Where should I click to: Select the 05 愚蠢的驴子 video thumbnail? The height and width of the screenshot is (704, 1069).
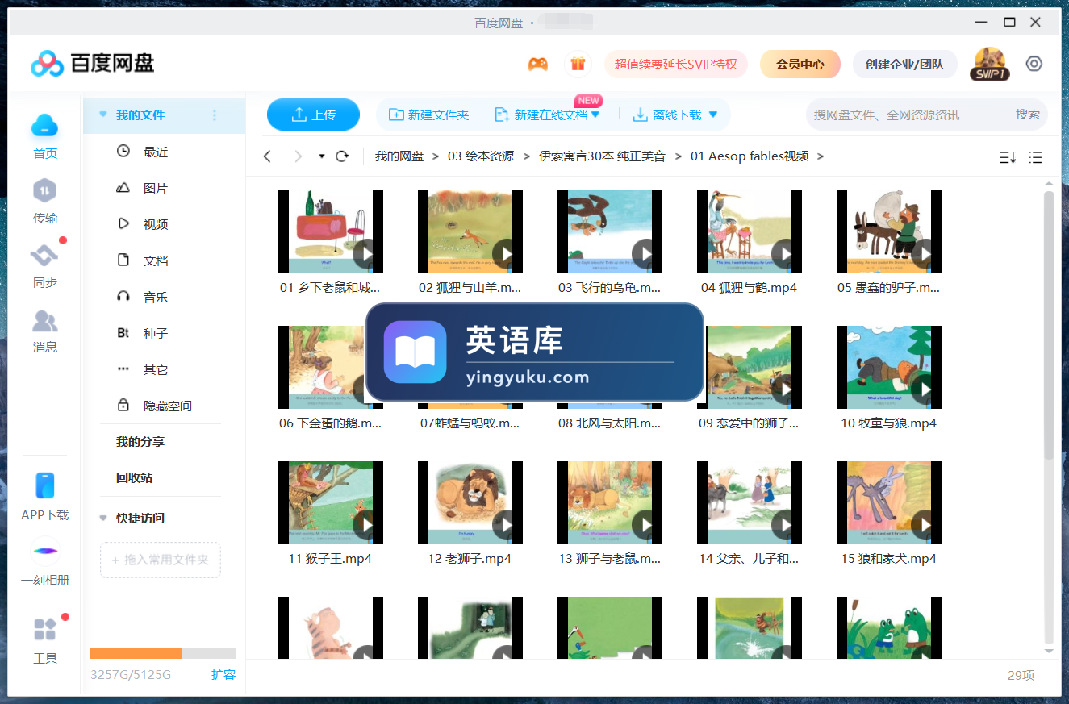point(889,231)
